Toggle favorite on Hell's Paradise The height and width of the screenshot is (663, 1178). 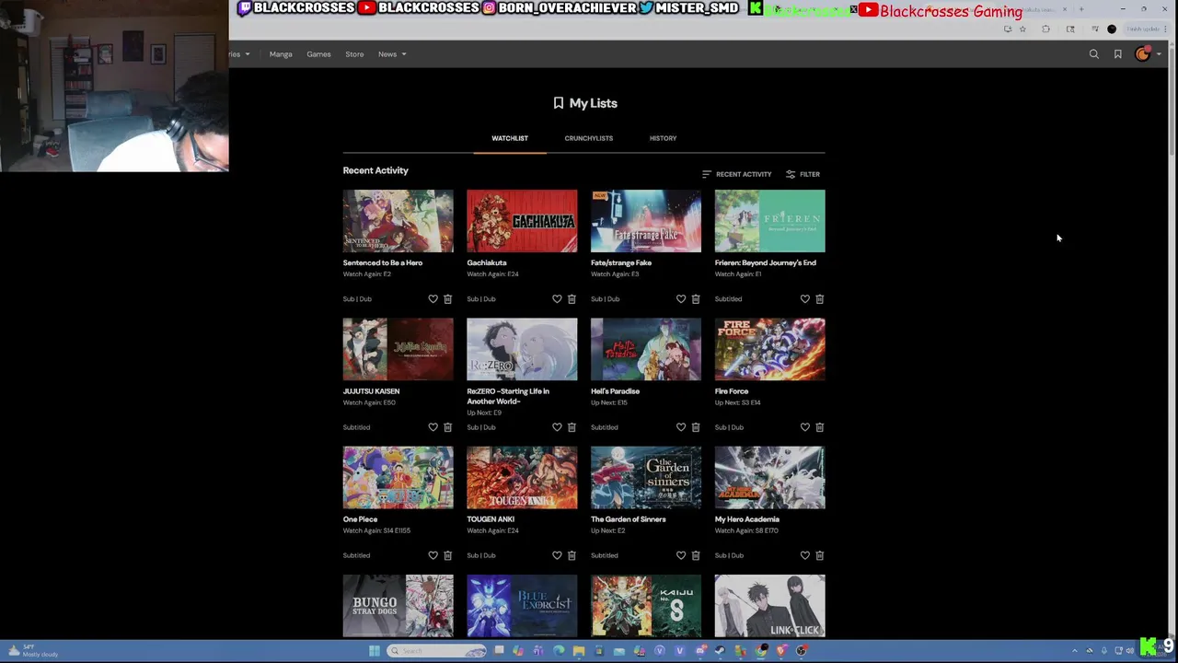pyautogui.click(x=681, y=427)
